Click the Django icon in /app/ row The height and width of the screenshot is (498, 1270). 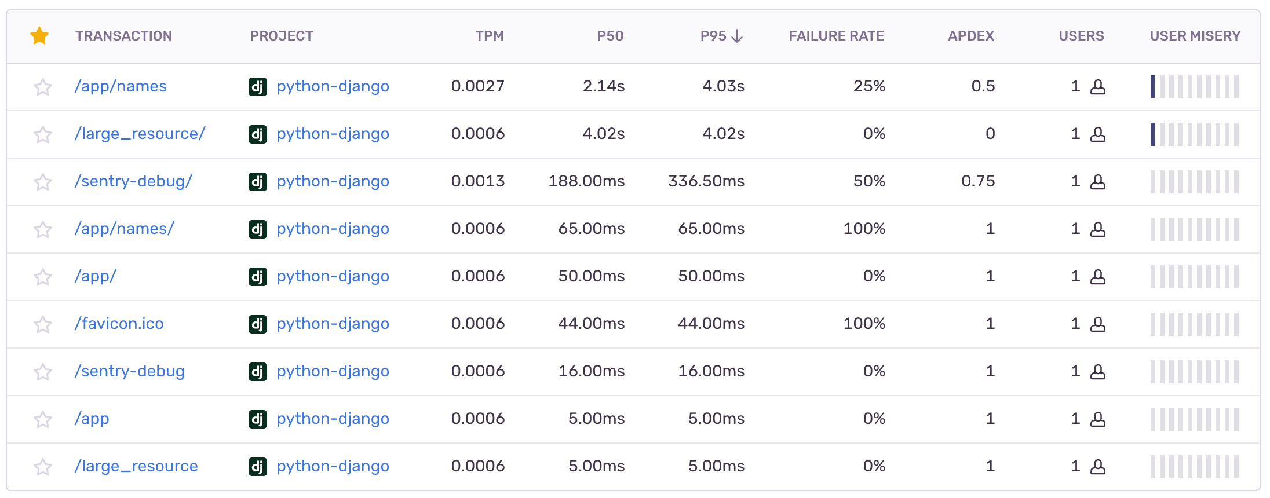pos(258,277)
